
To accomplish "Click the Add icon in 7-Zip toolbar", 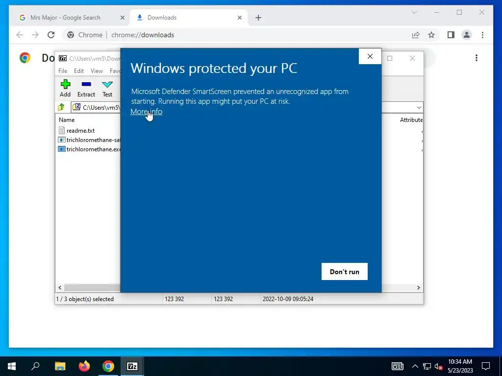I will [x=65, y=89].
